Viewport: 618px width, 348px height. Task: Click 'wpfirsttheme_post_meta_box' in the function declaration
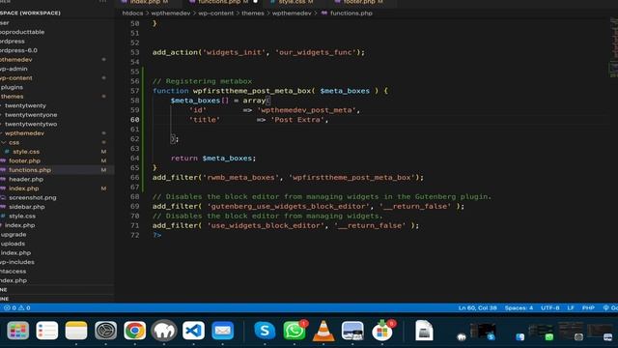coord(251,91)
